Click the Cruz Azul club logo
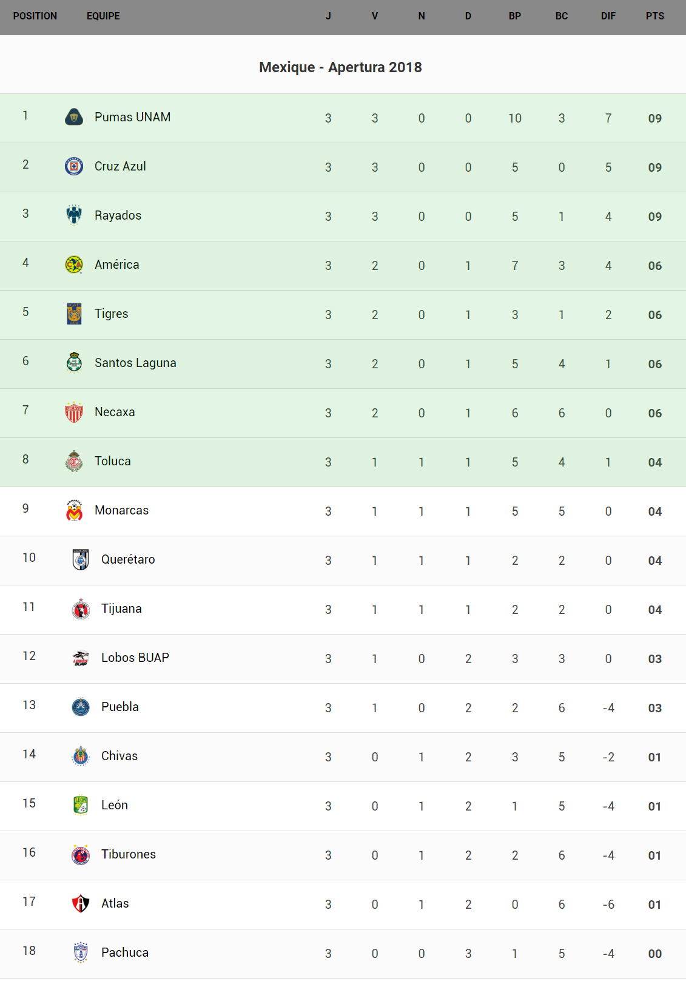This screenshot has height=981, width=686. 74,166
